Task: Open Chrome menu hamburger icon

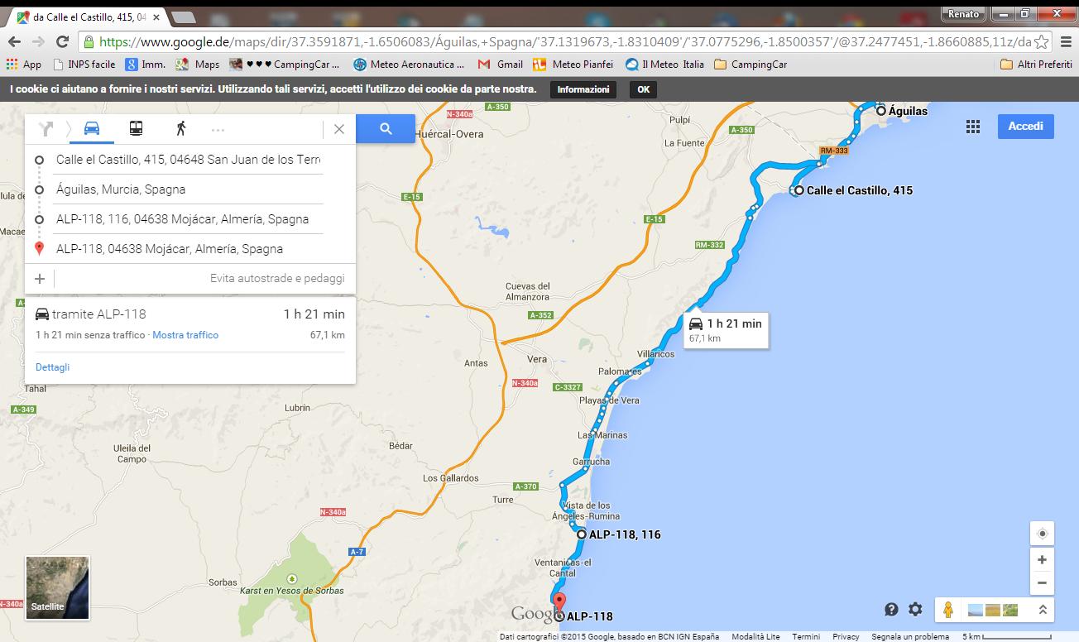Action: (x=1066, y=41)
